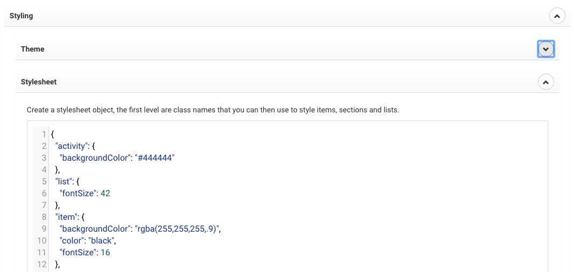Click line number 7 in the gutter
Screen dimensions: 574x272
(45, 205)
